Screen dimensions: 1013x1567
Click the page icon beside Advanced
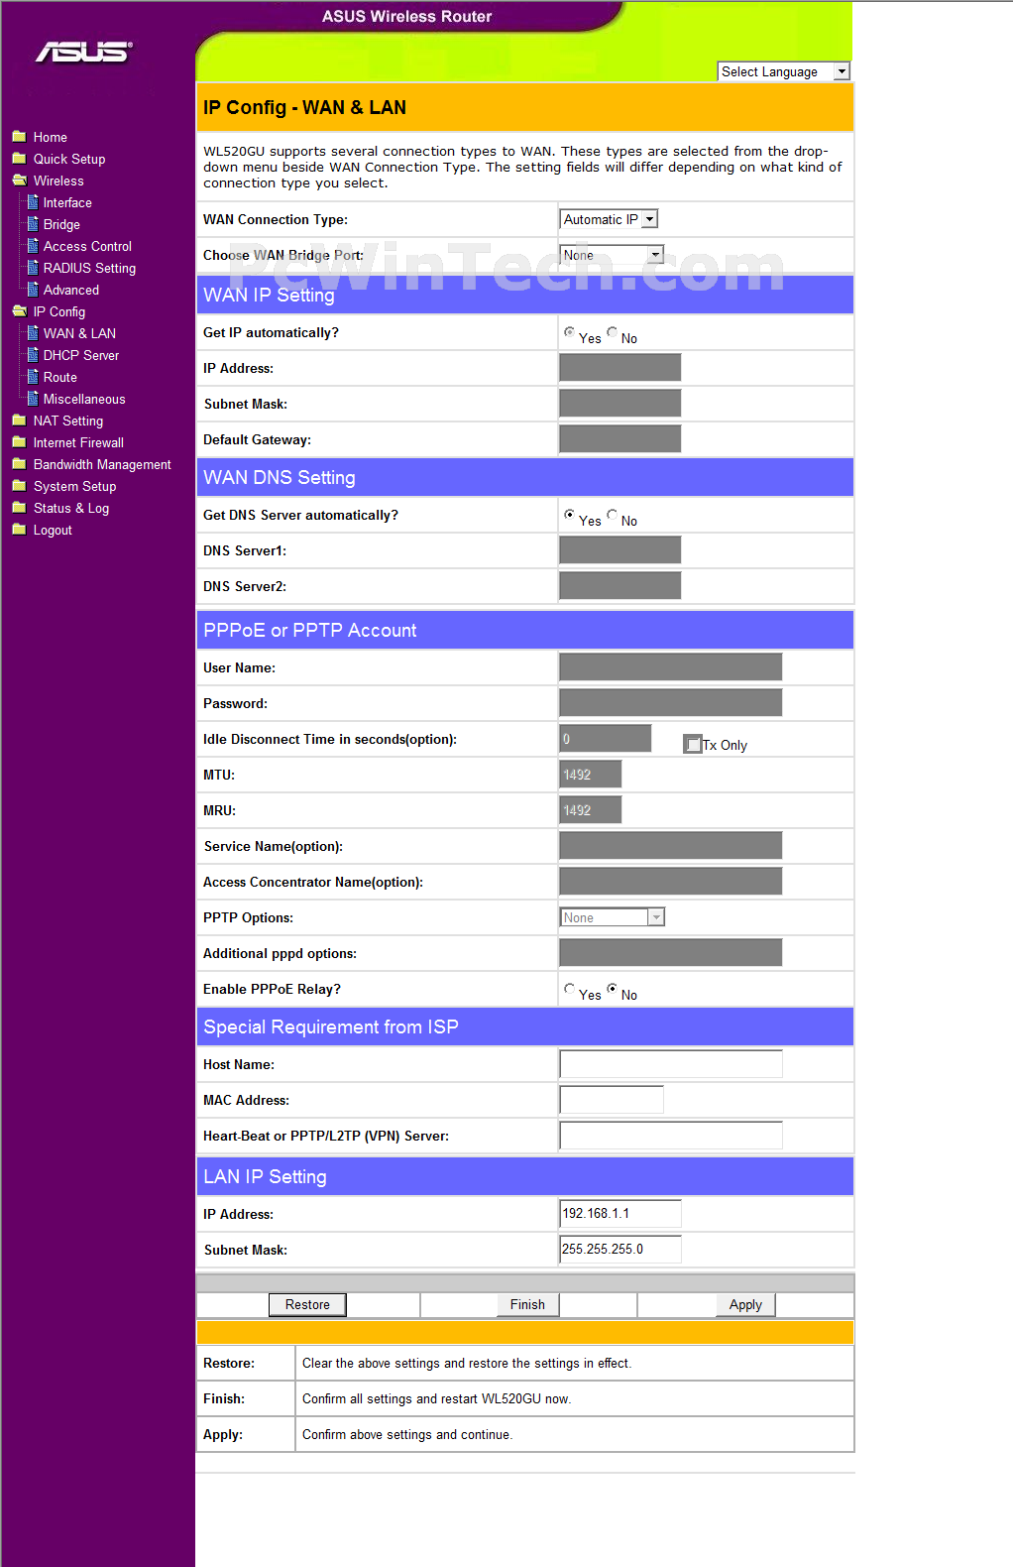click(33, 289)
